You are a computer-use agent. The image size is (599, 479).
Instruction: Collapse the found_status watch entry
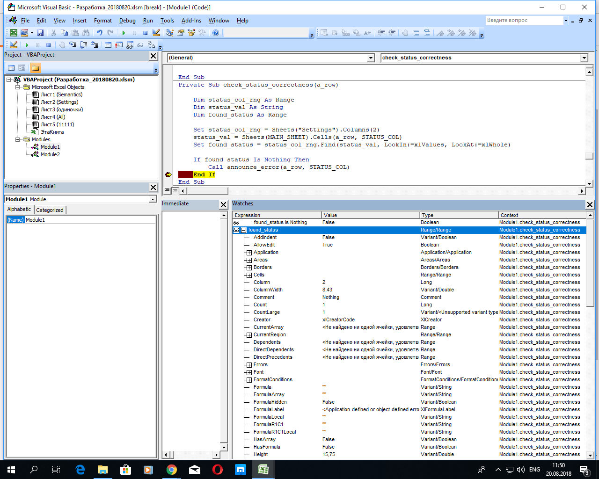click(244, 230)
